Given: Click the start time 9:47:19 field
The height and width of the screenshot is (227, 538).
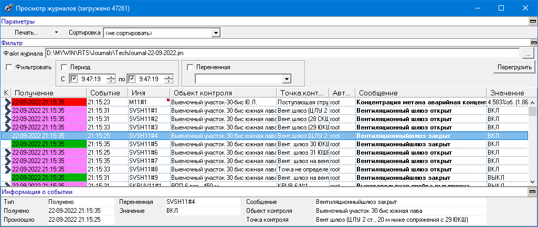Looking at the screenshot, I should (x=92, y=79).
